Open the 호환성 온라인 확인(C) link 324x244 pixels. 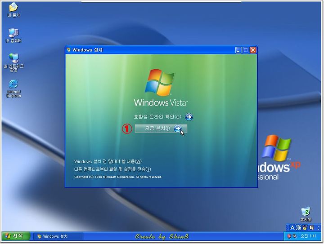tap(157, 117)
